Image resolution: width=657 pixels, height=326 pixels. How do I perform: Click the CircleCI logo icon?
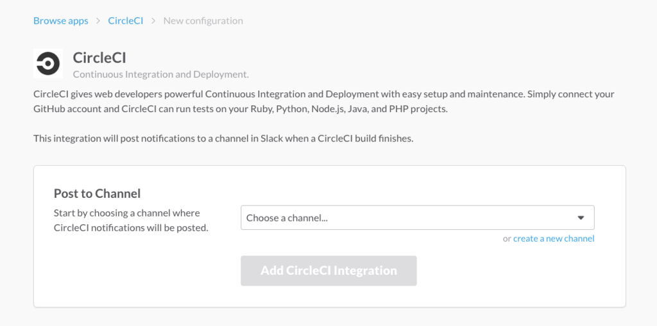[48, 63]
